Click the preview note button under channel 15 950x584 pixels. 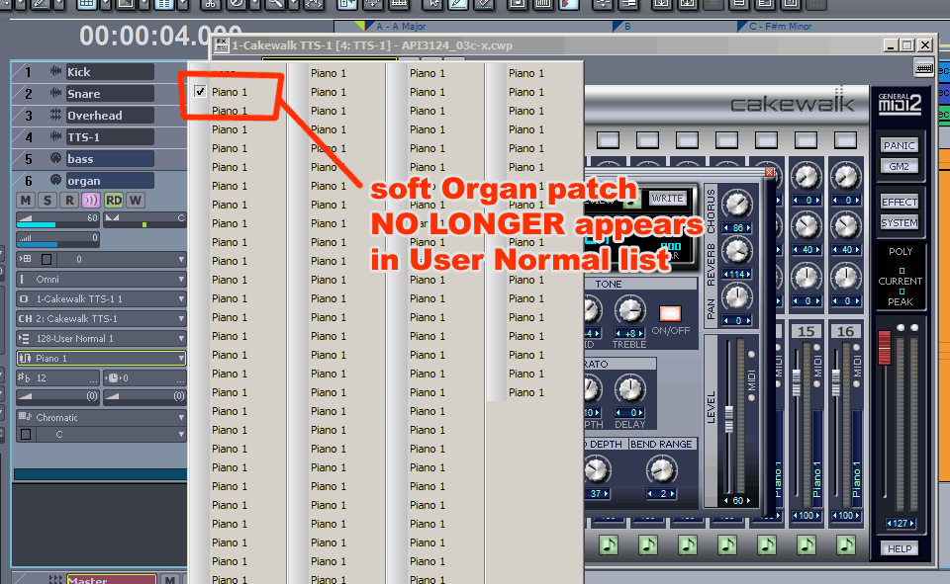pos(807,544)
